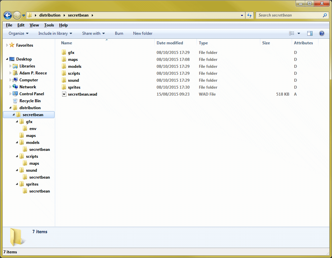Select the sound folder icon in file list
The width and height of the screenshot is (332, 258).
click(x=64, y=80)
